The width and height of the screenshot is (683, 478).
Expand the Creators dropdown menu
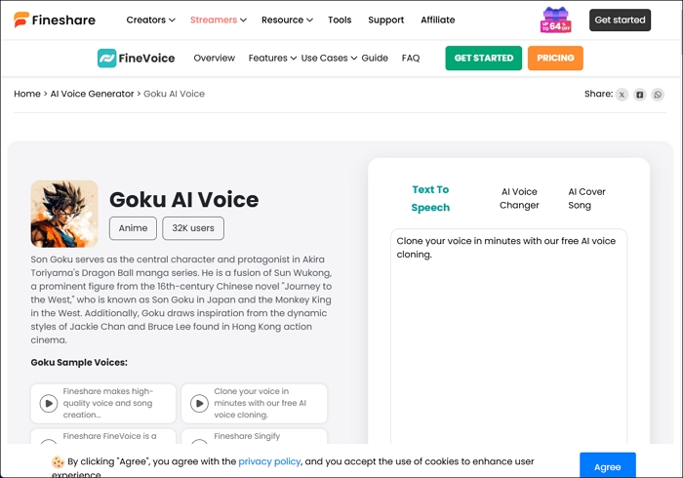pyautogui.click(x=150, y=20)
